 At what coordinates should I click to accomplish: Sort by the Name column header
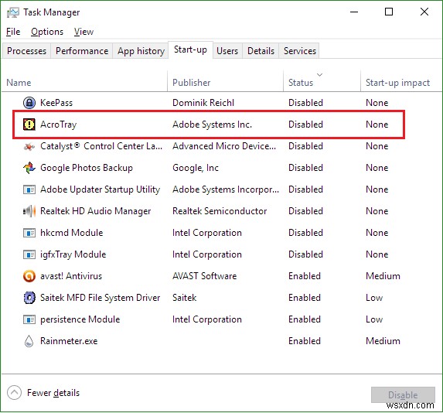coord(19,83)
